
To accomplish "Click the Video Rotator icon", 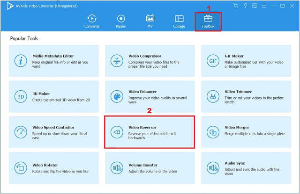I will pos(21,168).
